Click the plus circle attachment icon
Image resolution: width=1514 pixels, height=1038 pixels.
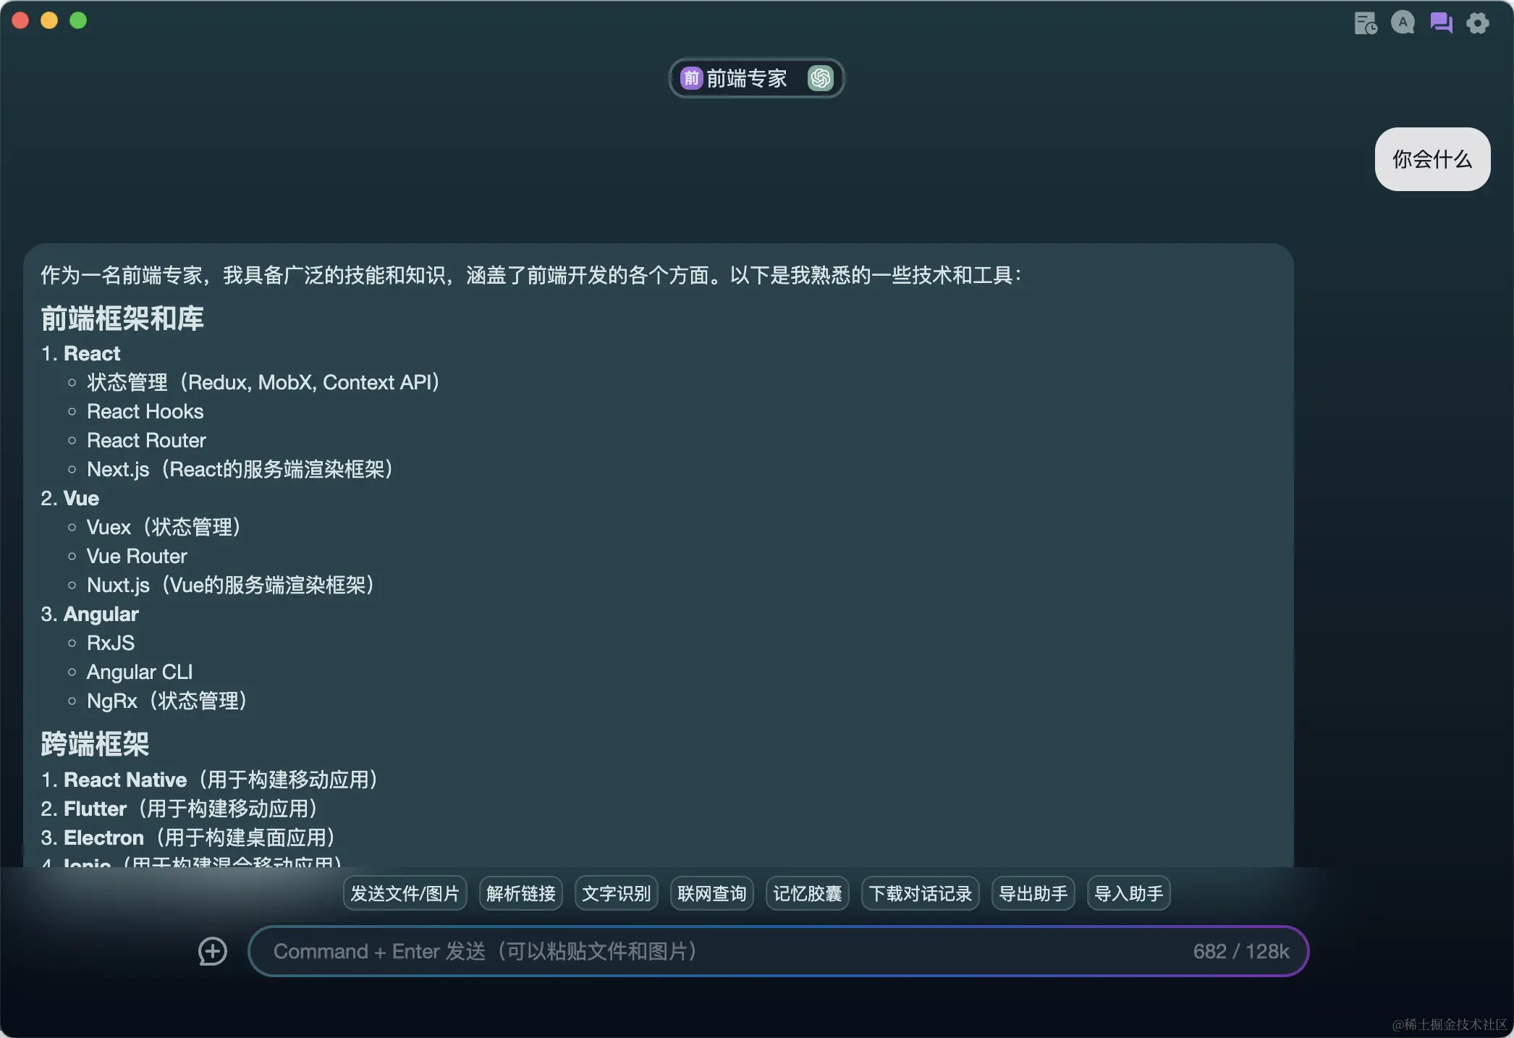[213, 951]
